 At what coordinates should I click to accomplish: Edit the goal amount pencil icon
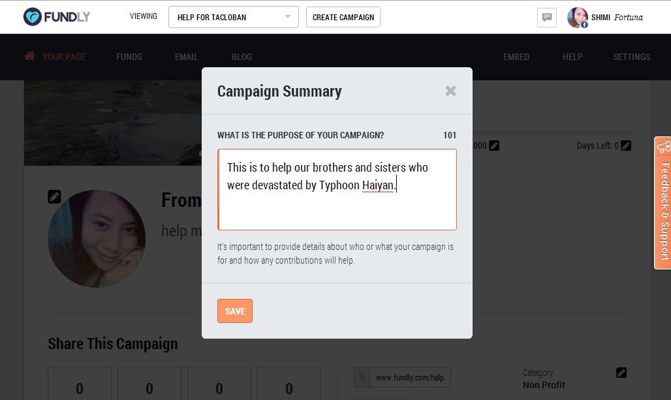coord(494,146)
